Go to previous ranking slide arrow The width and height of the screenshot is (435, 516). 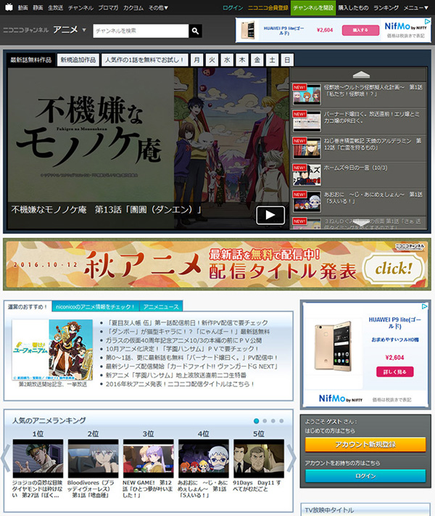pos(6,459)
